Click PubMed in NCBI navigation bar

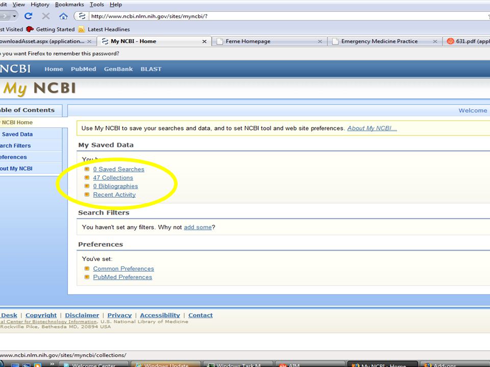coord(83,69)
